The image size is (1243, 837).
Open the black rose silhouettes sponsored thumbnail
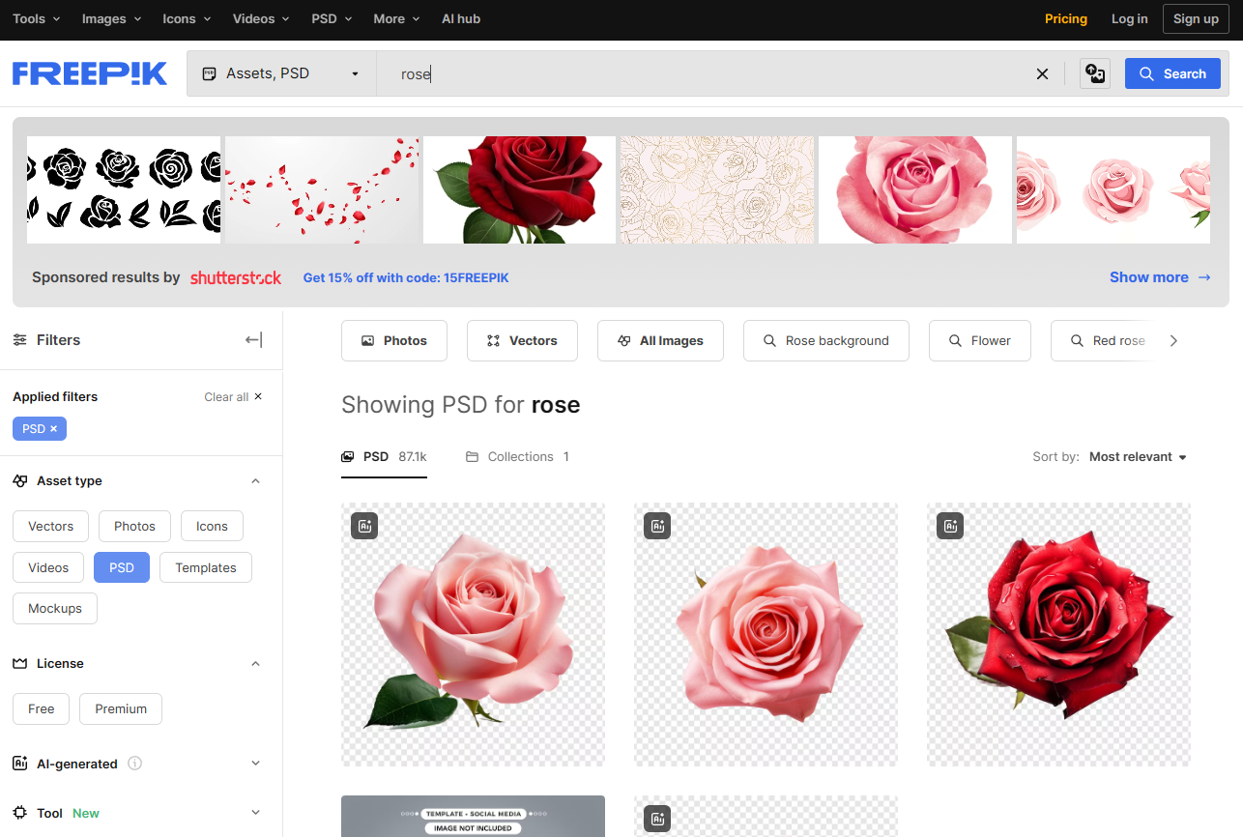point(124,189)
